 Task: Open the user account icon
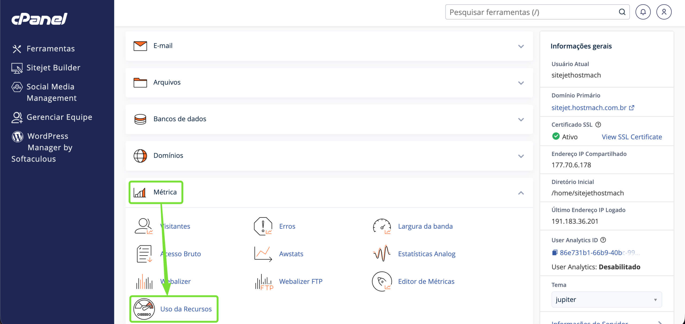[x=664, y=12]
